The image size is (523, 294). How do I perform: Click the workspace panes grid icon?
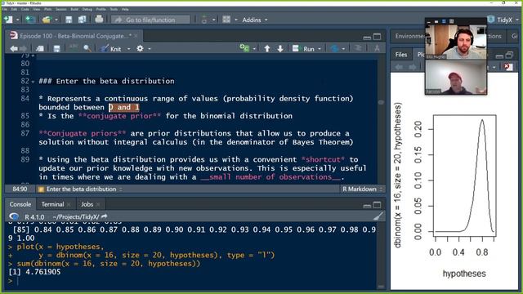226,20
